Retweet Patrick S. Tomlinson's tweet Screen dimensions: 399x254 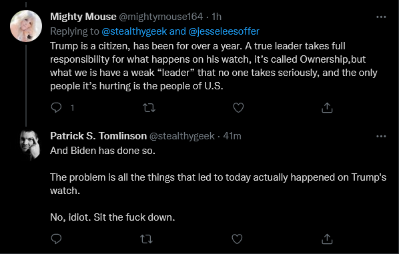point(147,239)
